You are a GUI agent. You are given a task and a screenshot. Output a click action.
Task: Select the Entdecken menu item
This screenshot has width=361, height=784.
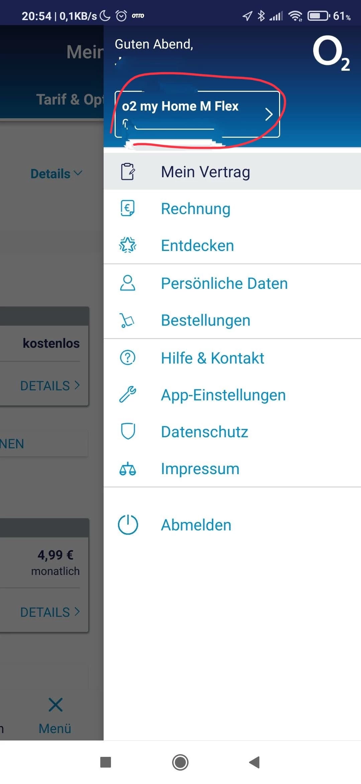click(x=197, y=246)
